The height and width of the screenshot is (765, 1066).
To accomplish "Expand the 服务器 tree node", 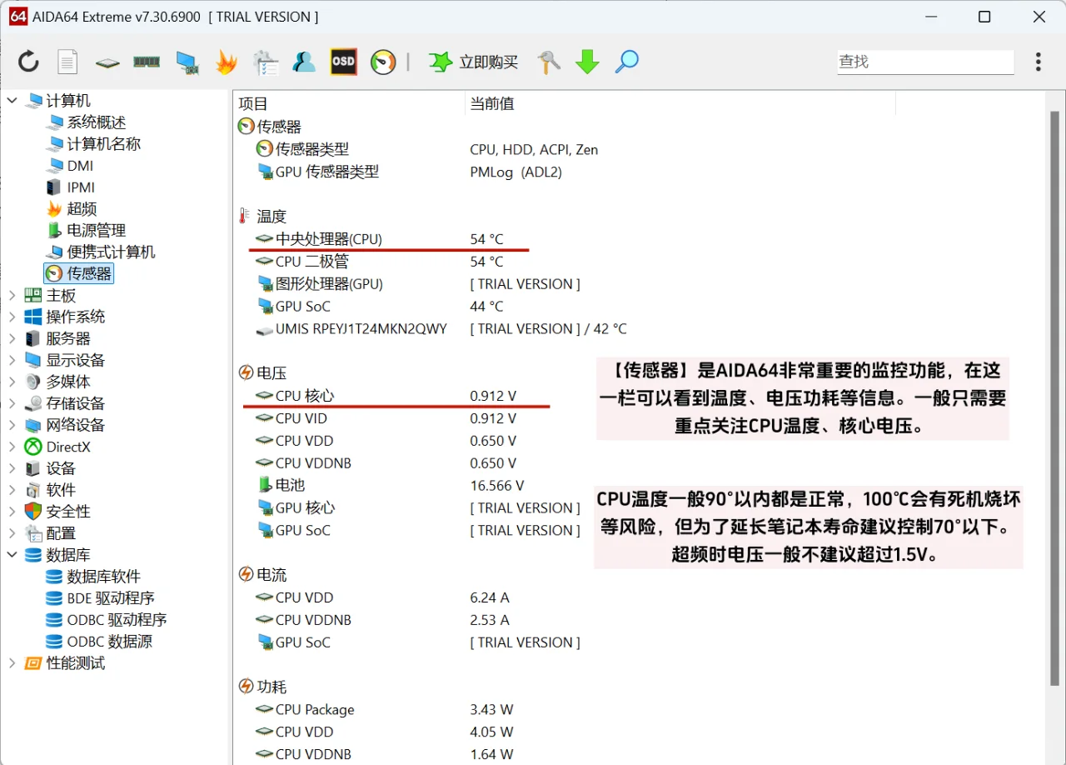I will tap(12, 338).
